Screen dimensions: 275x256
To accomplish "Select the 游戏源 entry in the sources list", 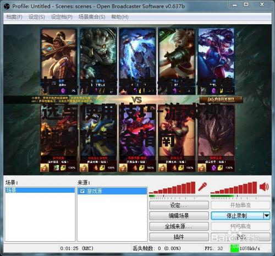I will pos(112,191).
